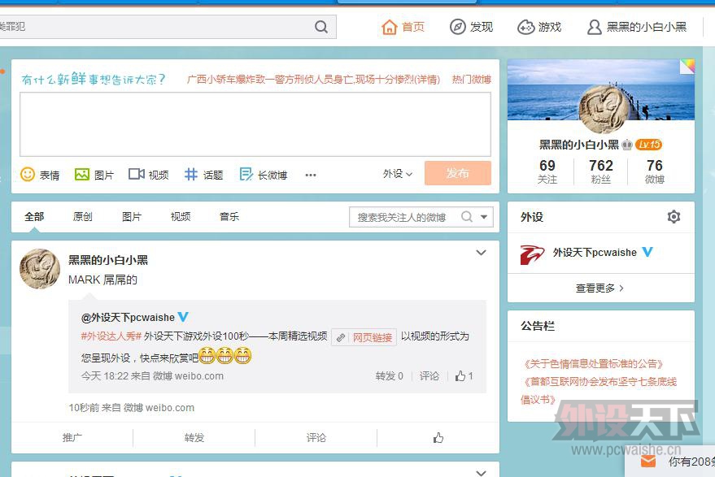Image resolution: width=715 pixels, height=477 pixels.
Task: Open the 外设 group settings gear
Action: (674, 216)
